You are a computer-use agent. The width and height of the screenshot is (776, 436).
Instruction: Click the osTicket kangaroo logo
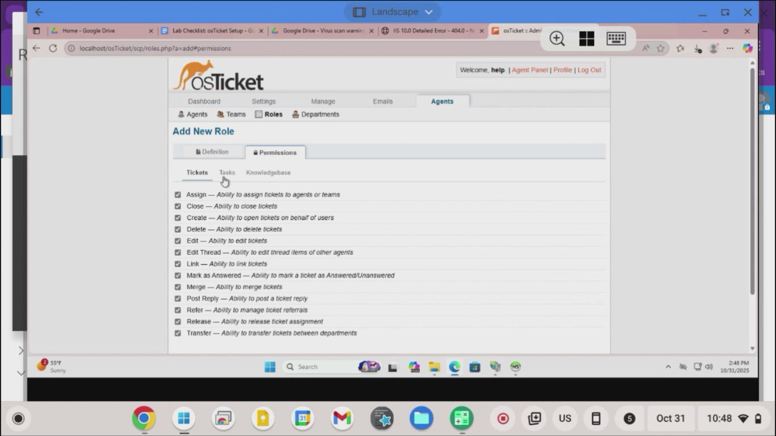point(218,76)
